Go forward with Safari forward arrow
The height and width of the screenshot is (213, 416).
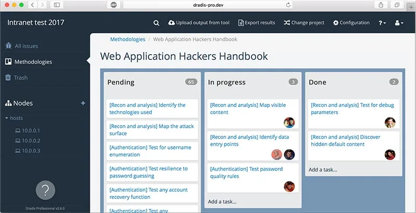click(42, 5)
